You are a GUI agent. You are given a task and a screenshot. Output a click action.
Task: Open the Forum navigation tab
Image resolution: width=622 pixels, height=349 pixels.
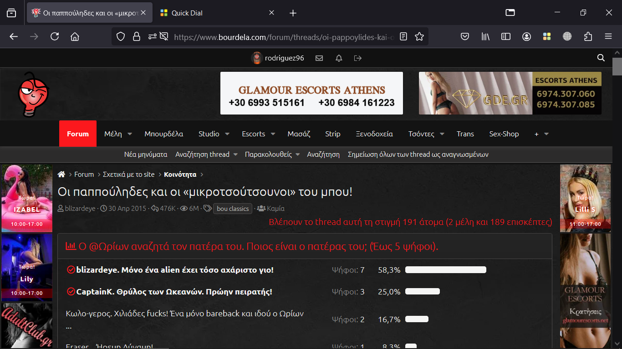pyautogui.click(x=78, y=134)
